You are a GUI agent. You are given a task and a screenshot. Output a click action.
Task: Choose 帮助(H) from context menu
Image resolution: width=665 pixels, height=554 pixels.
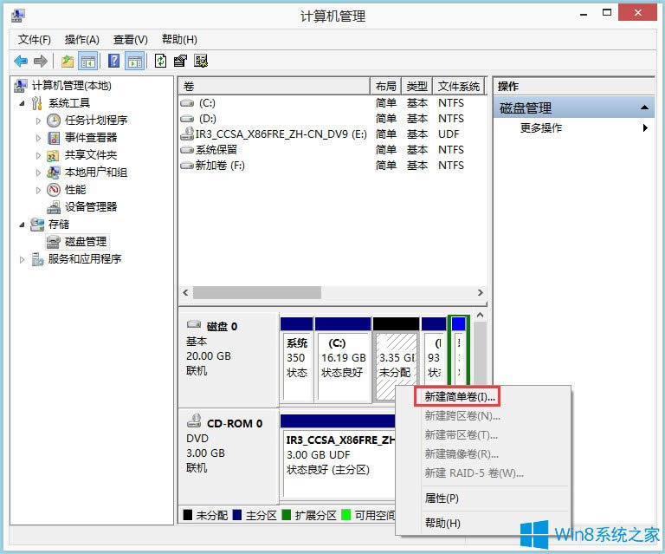coord(442,523)
